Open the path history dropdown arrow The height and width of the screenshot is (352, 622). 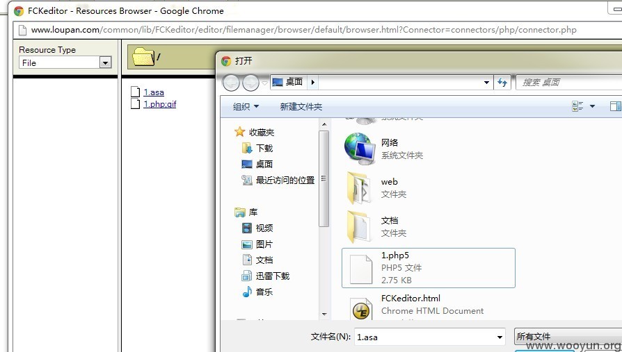[x=486, y=83]
